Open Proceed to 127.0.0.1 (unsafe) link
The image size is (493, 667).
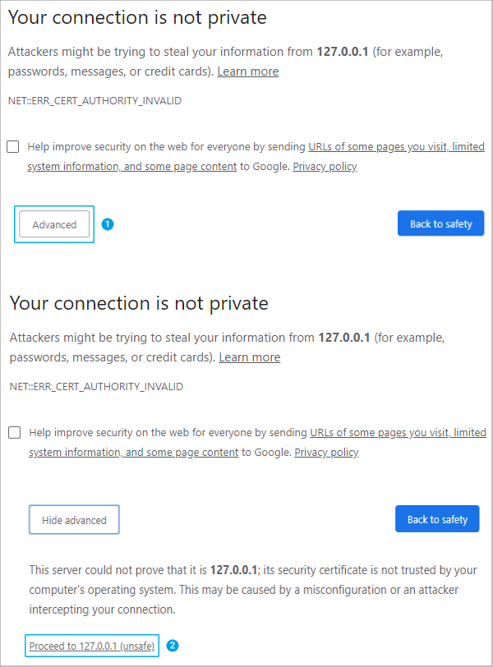[x=92, y=646]
